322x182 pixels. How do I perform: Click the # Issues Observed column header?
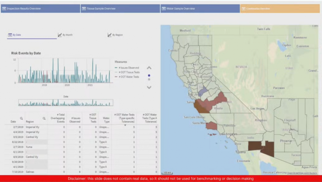click(x=74, y=120)
